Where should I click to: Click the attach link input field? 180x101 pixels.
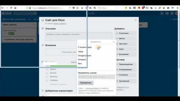[96, 77]
